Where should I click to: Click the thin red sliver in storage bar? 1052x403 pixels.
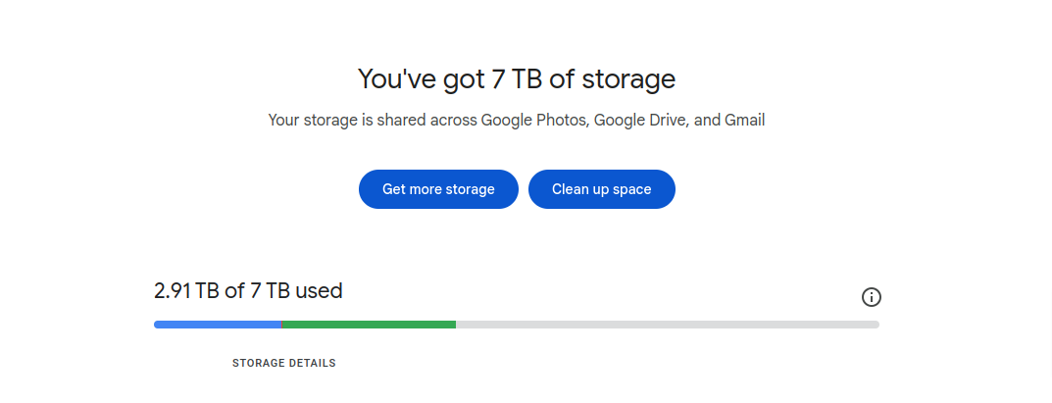point(281,325)
